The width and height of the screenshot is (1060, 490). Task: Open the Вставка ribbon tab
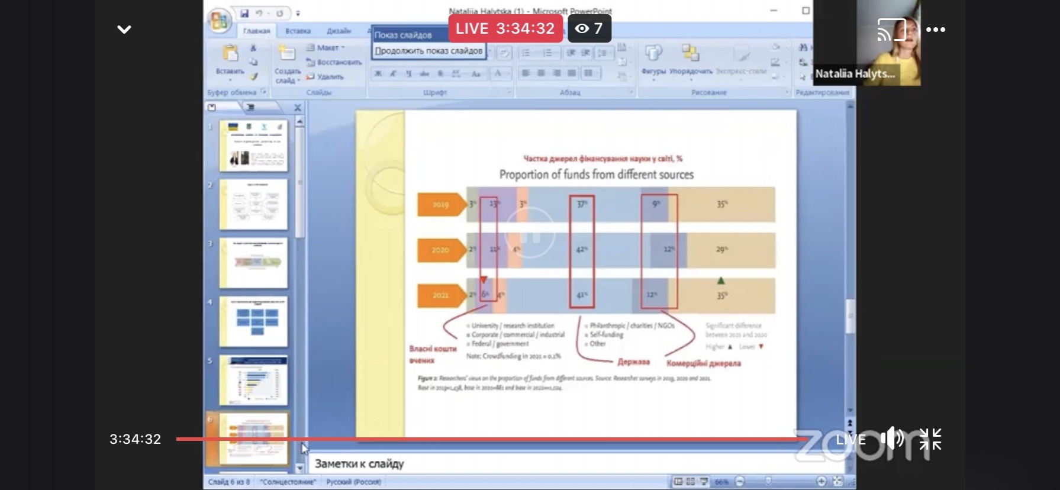pos(298,31)
